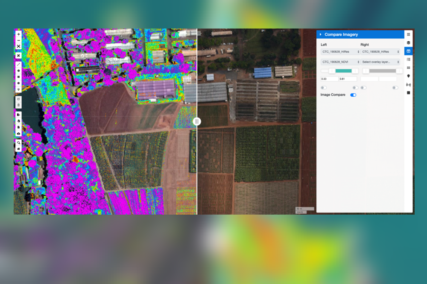
Task: Zoom out on the map
Action: [x=18, y=40]
